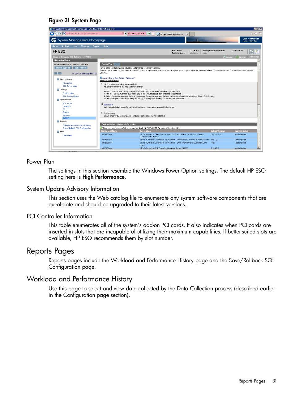Screen dimensions: 295x393
Task: Open the Help menu in the menu bar
Action: click(106, 46)
